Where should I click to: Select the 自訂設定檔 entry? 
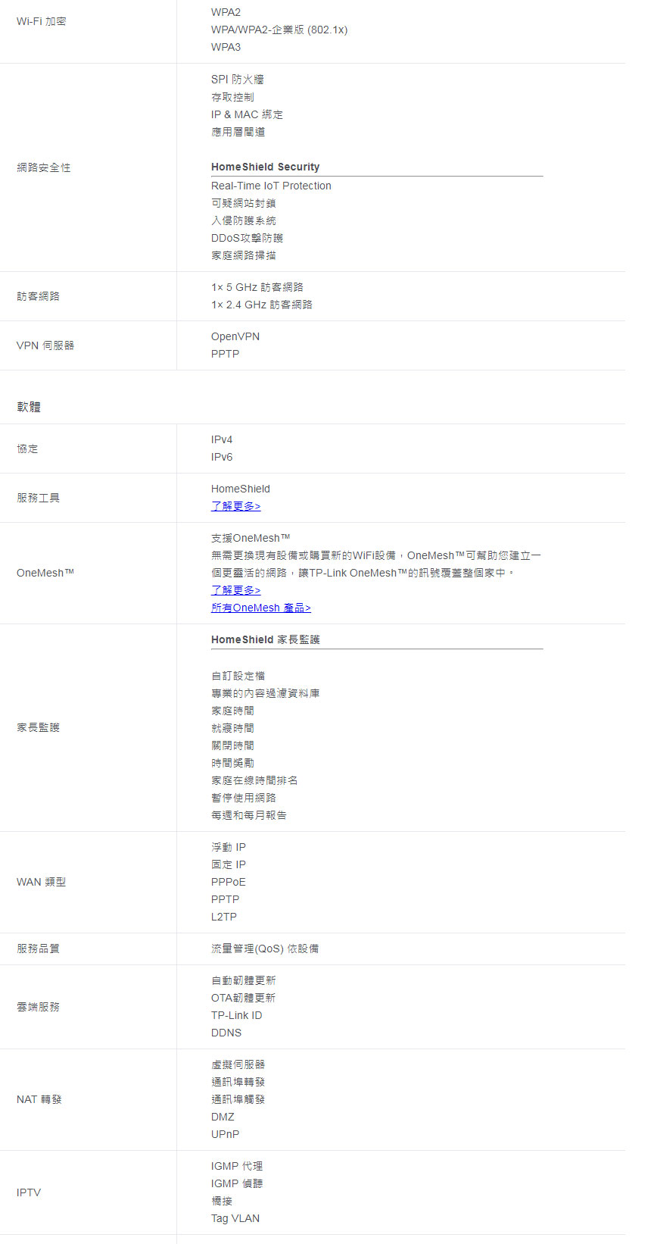(x=238, y=676)
